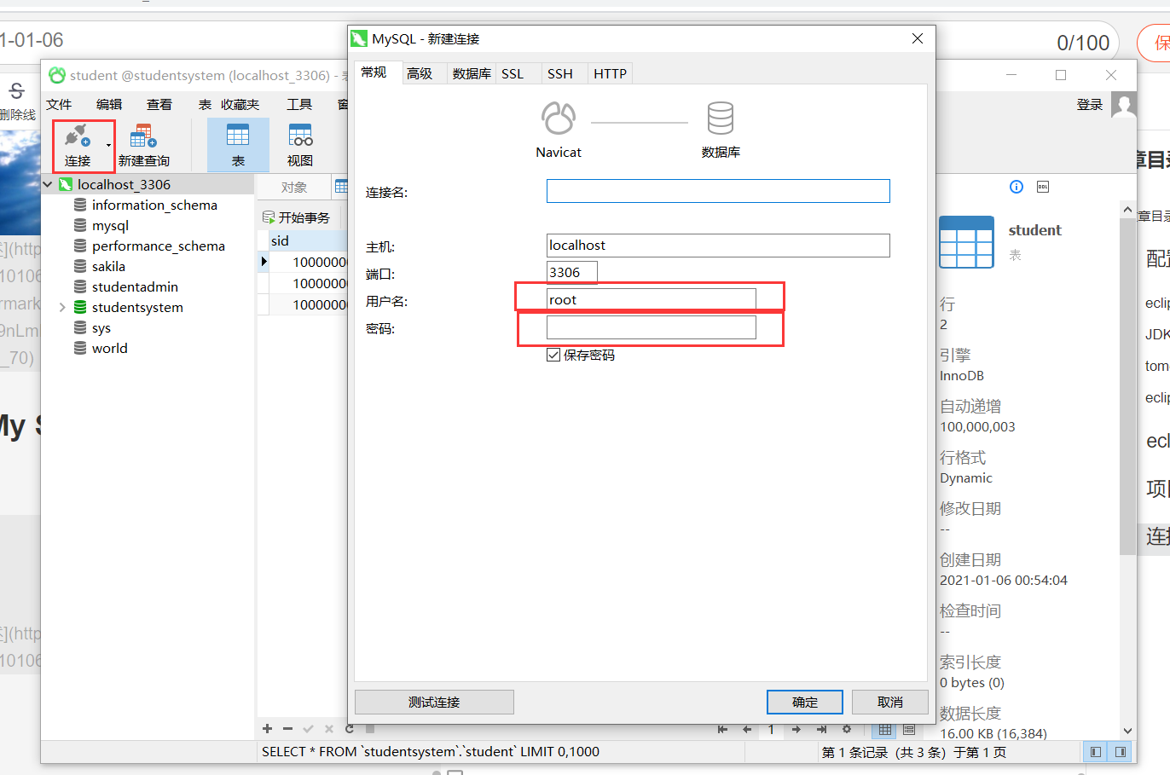Click the 测试连接 button
This screenshot has width=1170, height=775.
click(x=434, y=702)
